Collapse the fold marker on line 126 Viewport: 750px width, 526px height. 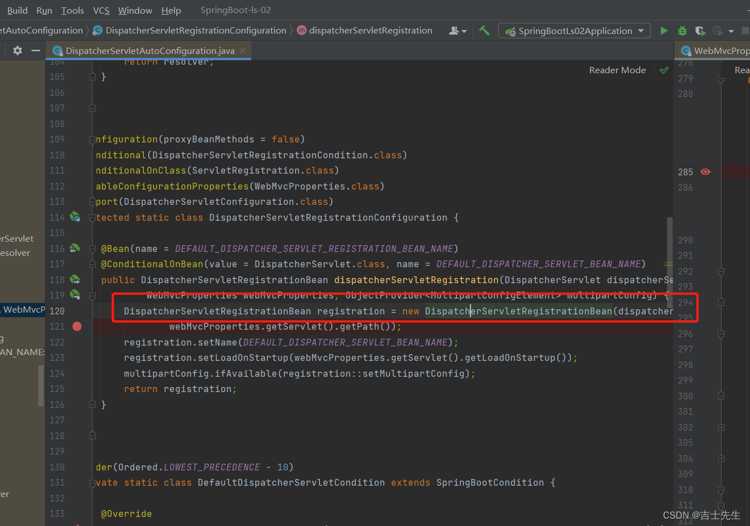coord(92,405)
